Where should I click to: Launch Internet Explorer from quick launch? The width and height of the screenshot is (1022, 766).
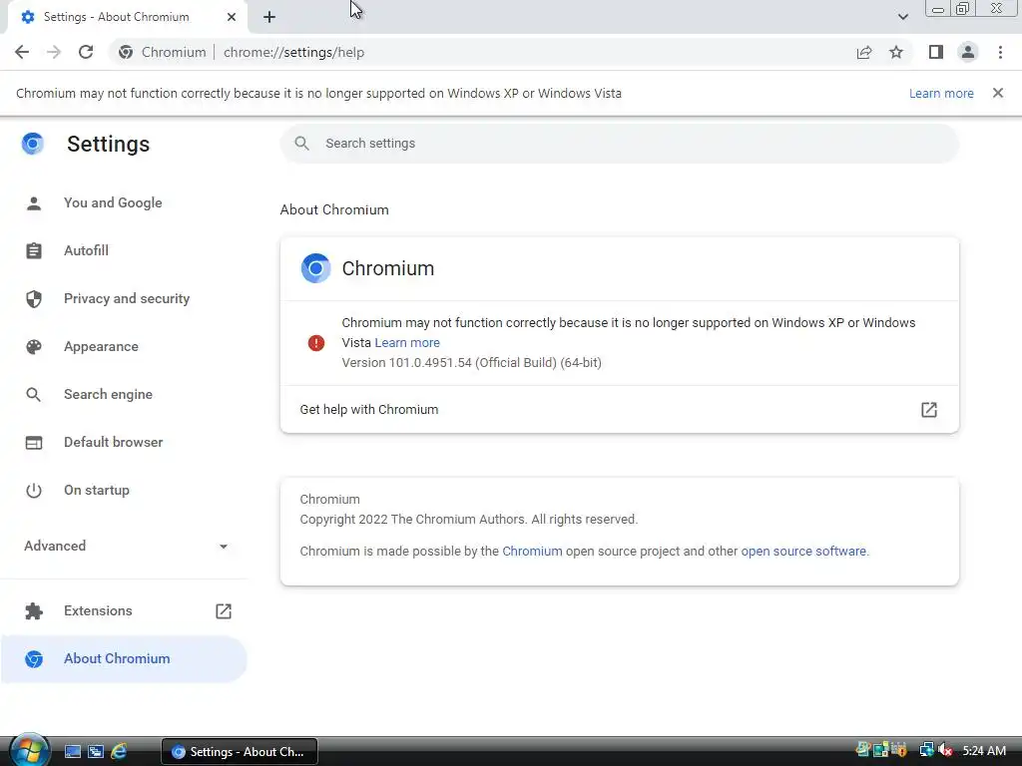point(119,752)
